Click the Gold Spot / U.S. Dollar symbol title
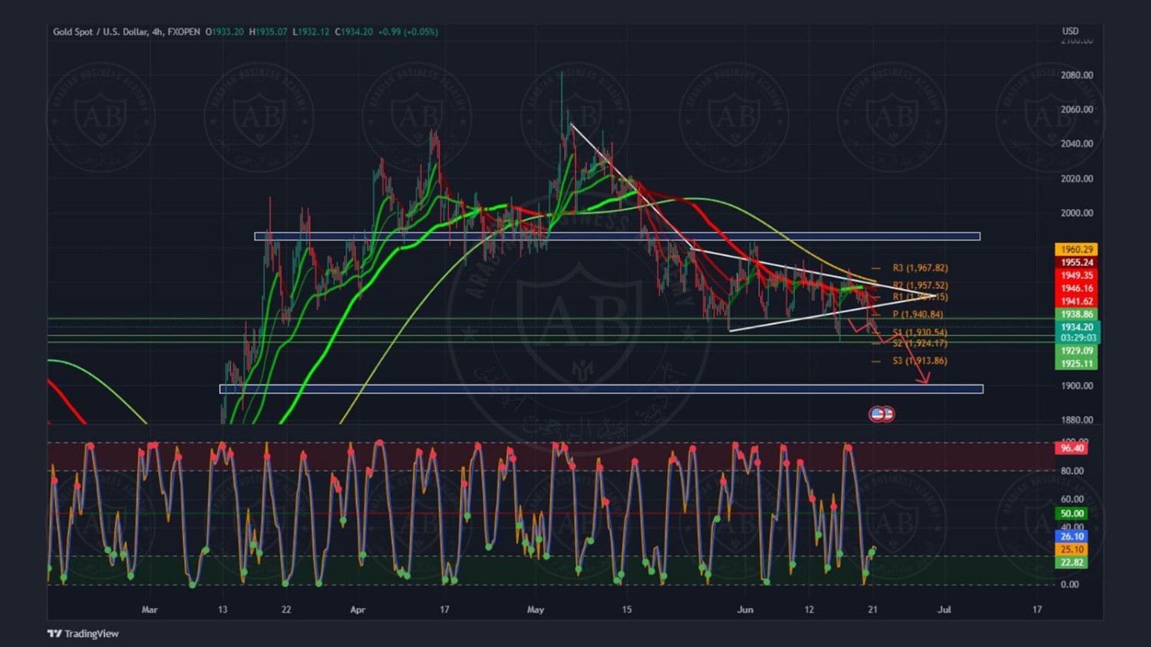Viewport: 1151px width, 647px height. pos(100,31)
